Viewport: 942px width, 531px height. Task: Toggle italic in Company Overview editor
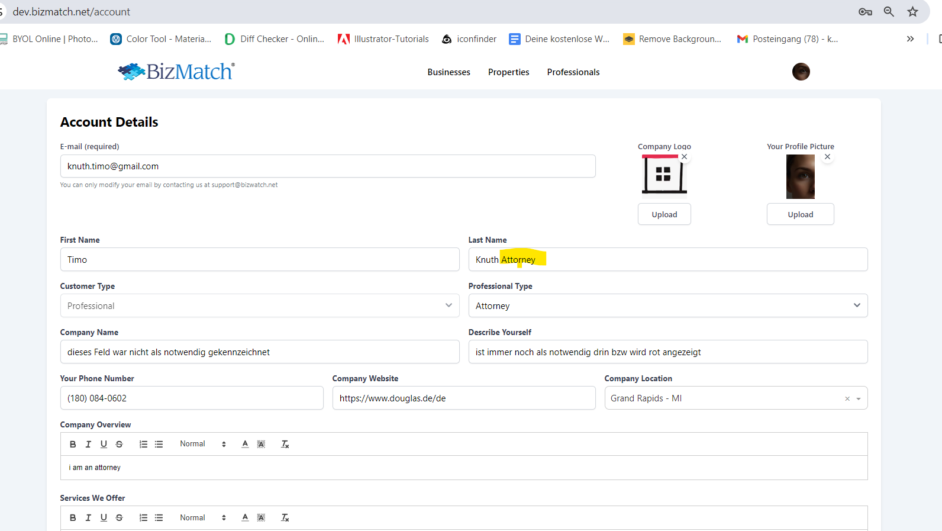click(88, 444)
